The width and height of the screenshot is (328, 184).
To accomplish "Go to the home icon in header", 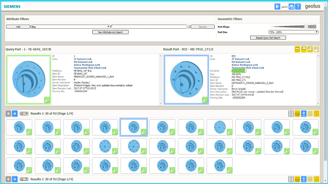I will tap(291, 7).
